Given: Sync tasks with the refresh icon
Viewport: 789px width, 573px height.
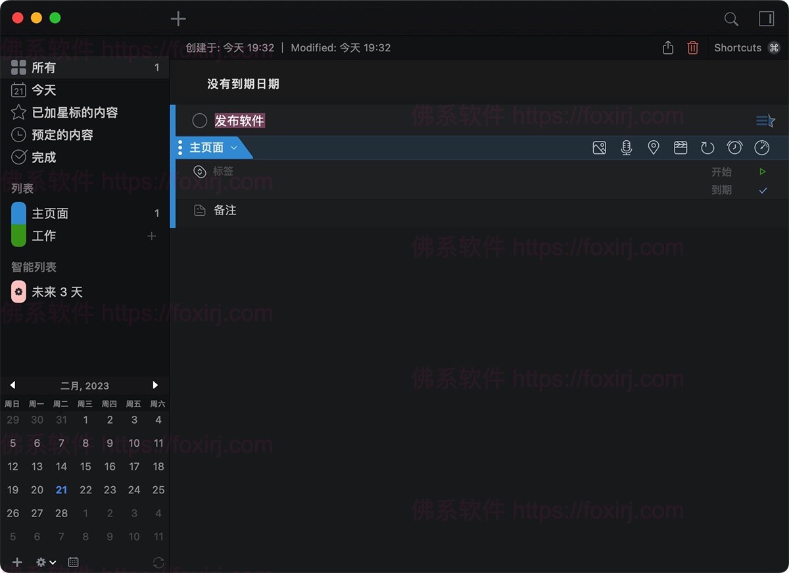Looking at the screenshot, I should click(158, 562).
